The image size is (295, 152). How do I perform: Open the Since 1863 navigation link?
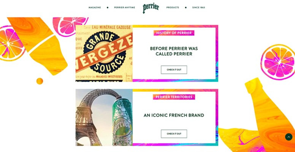198,8
